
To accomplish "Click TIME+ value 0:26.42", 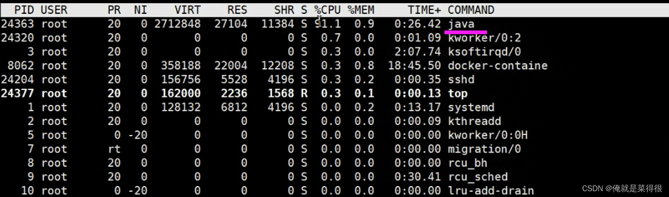I will click(x=417, y=24).
